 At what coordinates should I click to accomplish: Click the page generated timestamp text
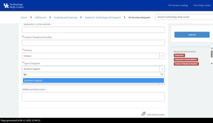tap(21, 120)
